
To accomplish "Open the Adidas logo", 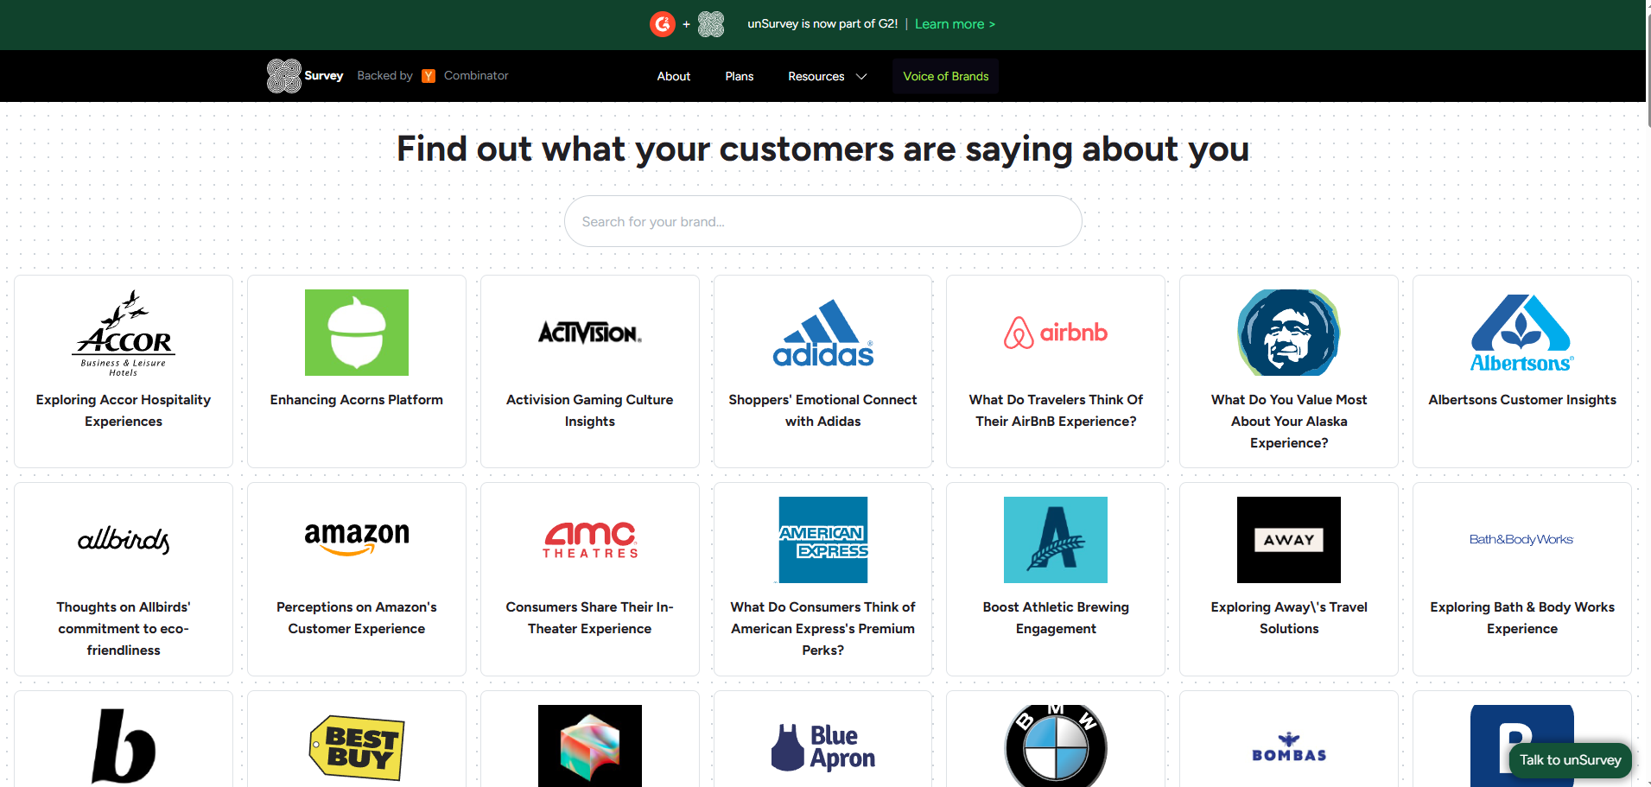I will click(823, 333).
